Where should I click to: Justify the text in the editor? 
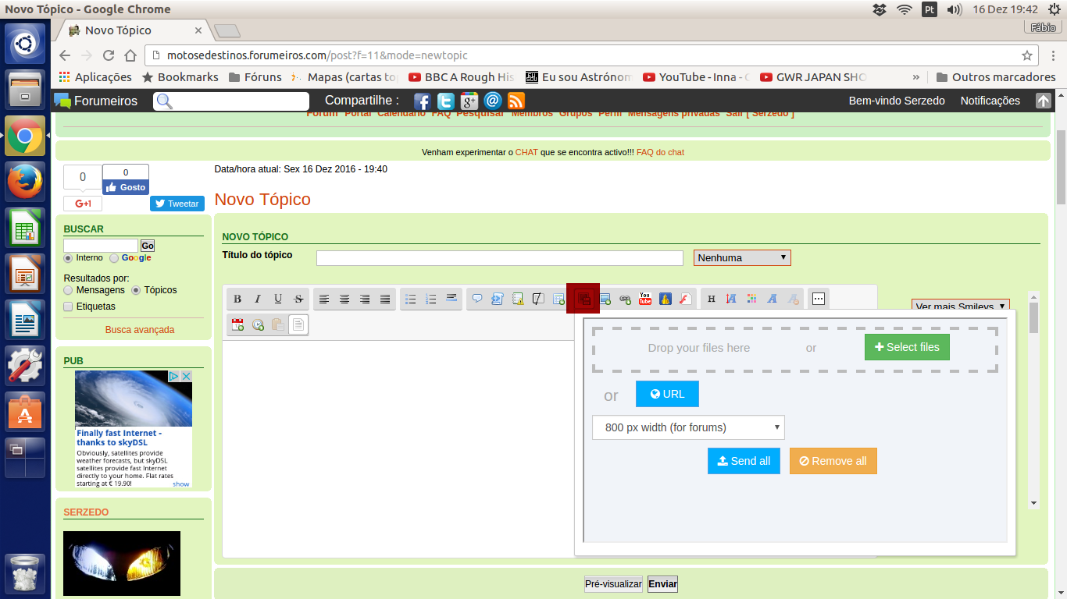coord(385,299)
